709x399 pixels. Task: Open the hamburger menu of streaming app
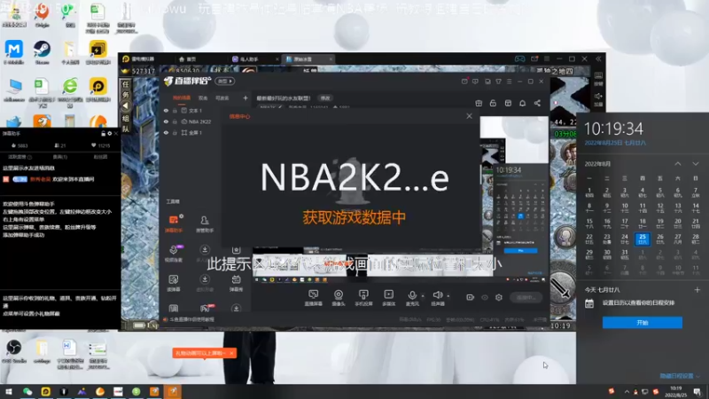click(x=509, y=82)
